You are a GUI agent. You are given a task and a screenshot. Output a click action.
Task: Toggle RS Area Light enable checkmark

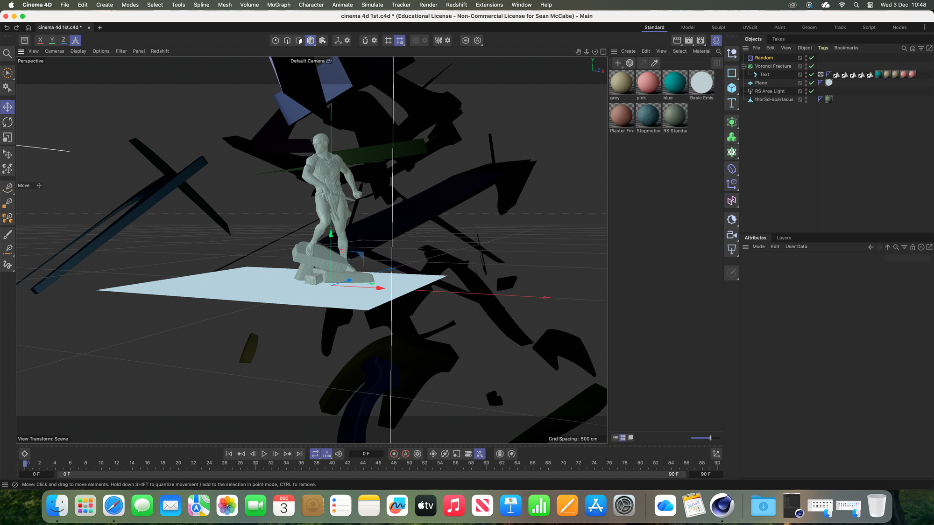(x=812, y=91)
